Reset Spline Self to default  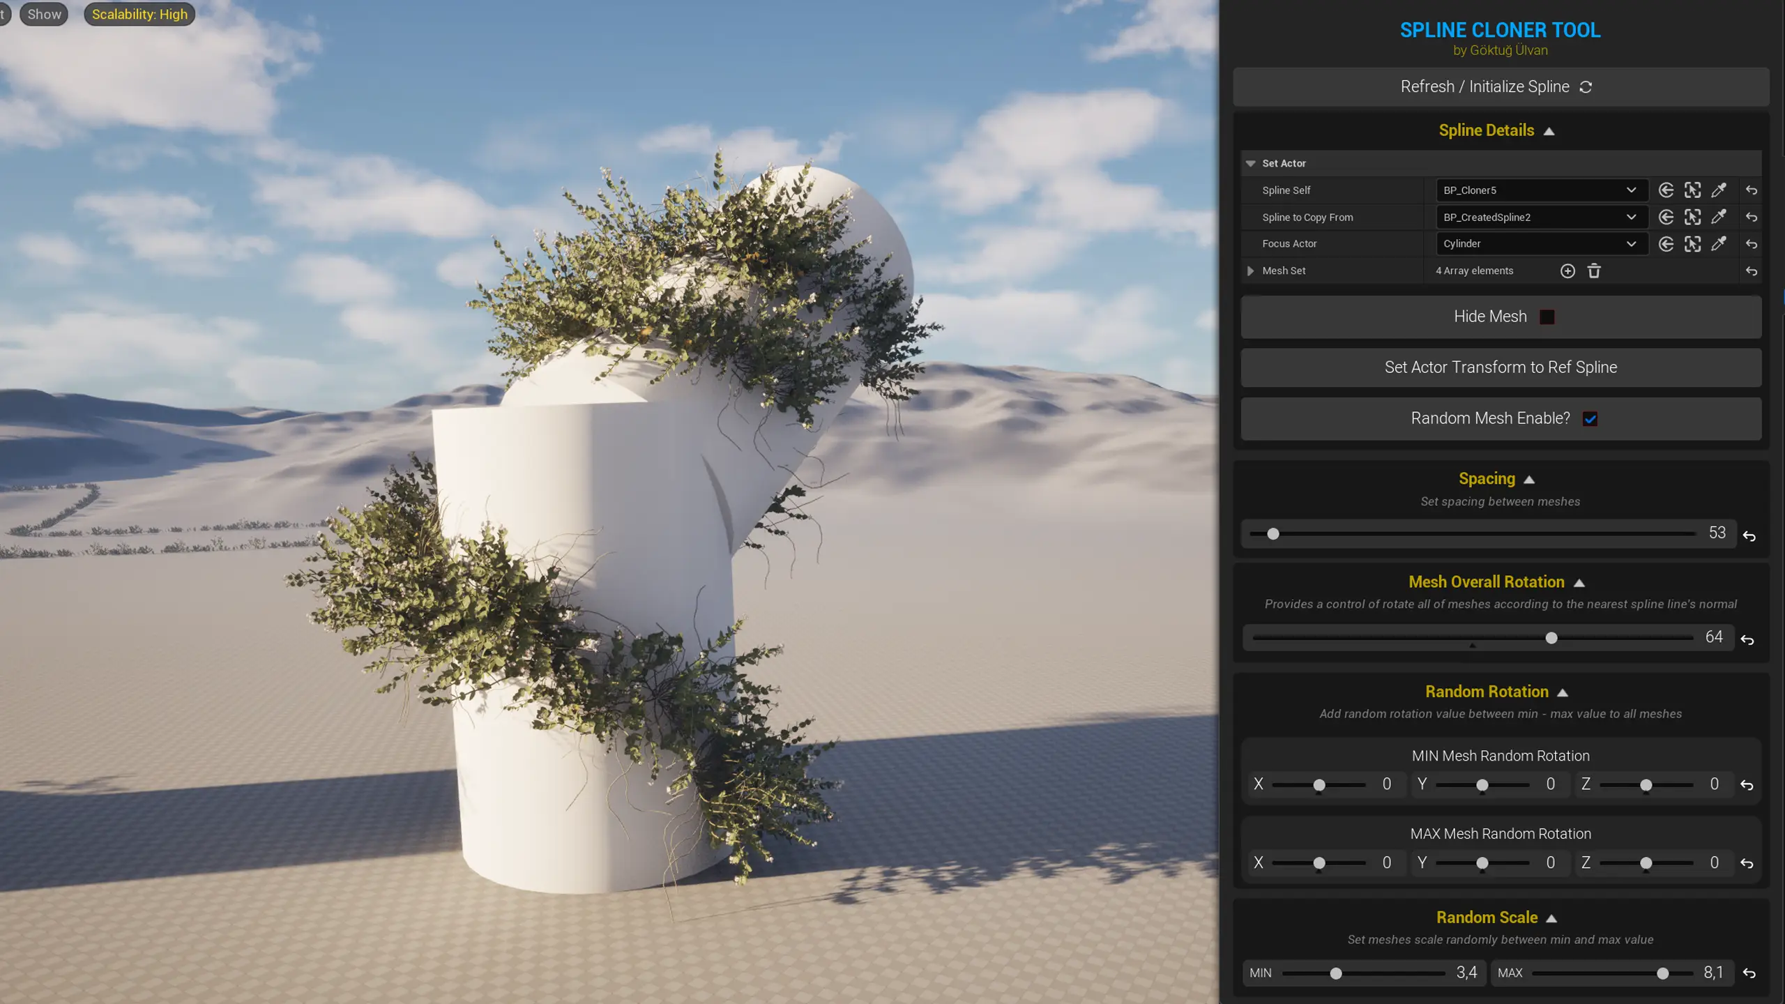pyautogui.click(x=1751, y=190)
